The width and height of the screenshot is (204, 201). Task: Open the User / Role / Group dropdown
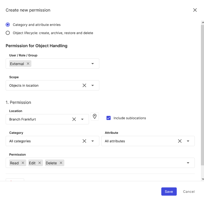tap(93, 64)
